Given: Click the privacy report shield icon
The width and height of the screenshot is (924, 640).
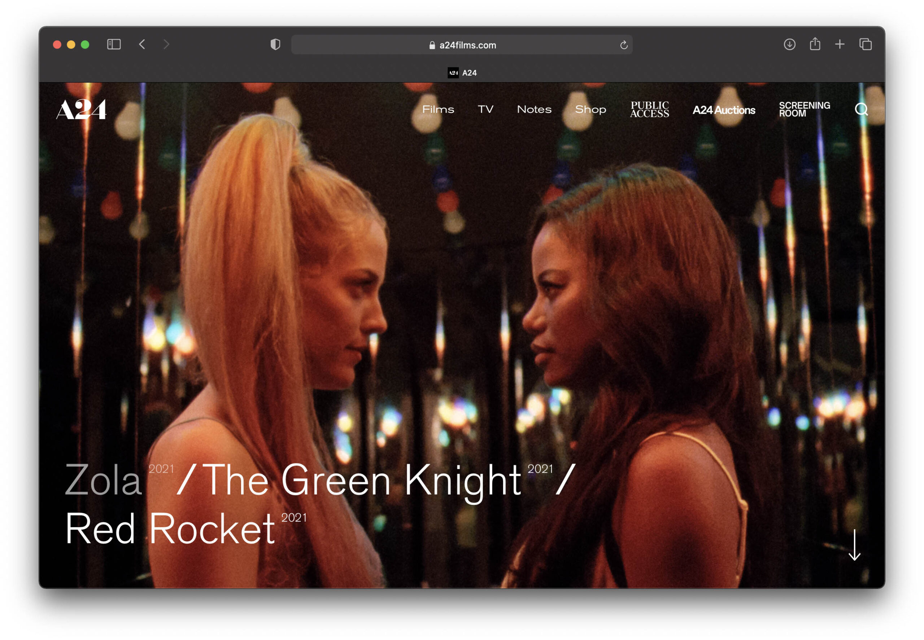Looking at the screenshot, I should coord(275,44).
